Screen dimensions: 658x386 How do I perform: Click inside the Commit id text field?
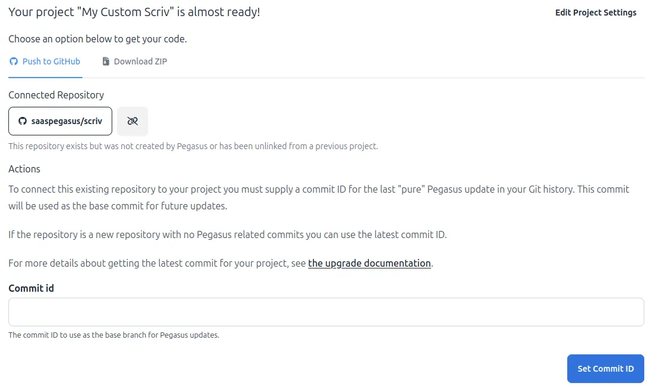(x=326, y=311)
